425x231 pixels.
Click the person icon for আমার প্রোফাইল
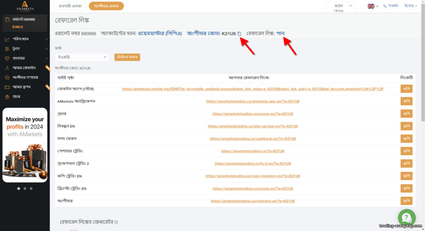7,68
